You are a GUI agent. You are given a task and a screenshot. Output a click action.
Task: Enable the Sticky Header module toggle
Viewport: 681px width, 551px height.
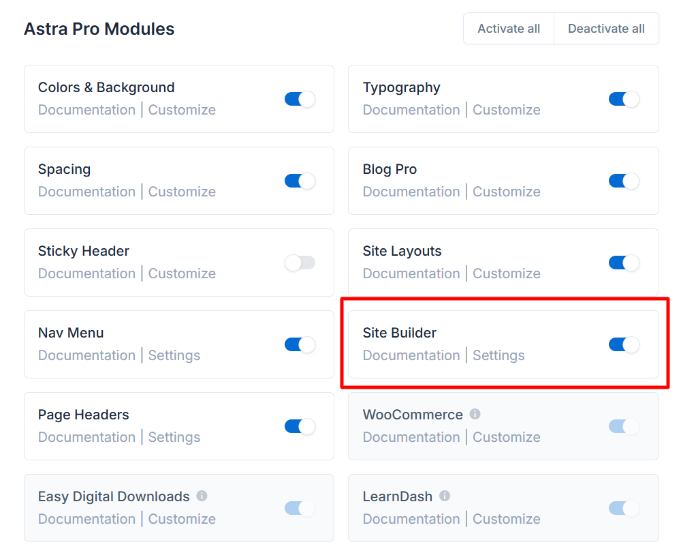300,263
